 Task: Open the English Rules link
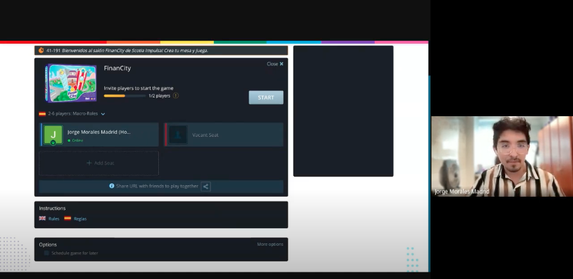(54, 219)
